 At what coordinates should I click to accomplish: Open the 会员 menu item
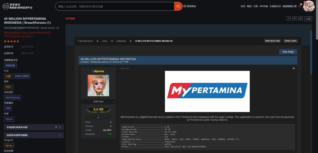[243, 6]
